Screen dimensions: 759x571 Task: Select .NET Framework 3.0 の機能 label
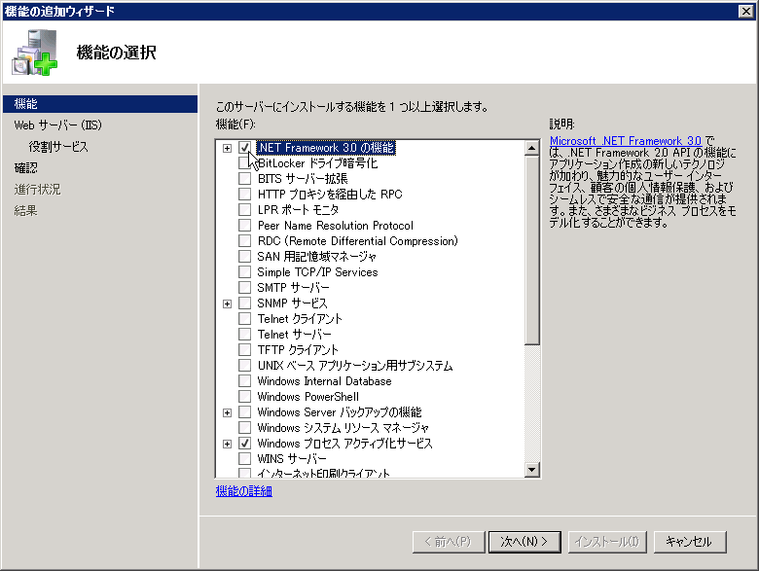326,148
